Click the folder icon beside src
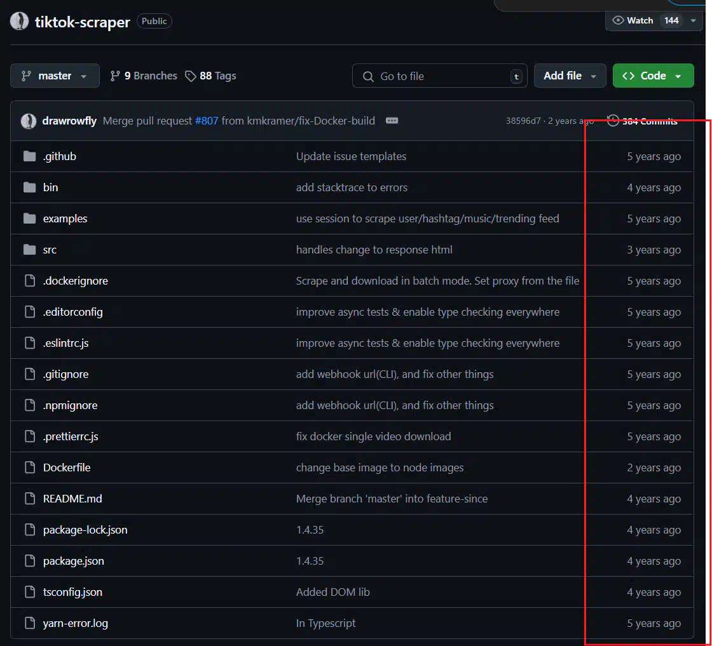This screenshot has height=646, width=712. [x=29, y=250]
